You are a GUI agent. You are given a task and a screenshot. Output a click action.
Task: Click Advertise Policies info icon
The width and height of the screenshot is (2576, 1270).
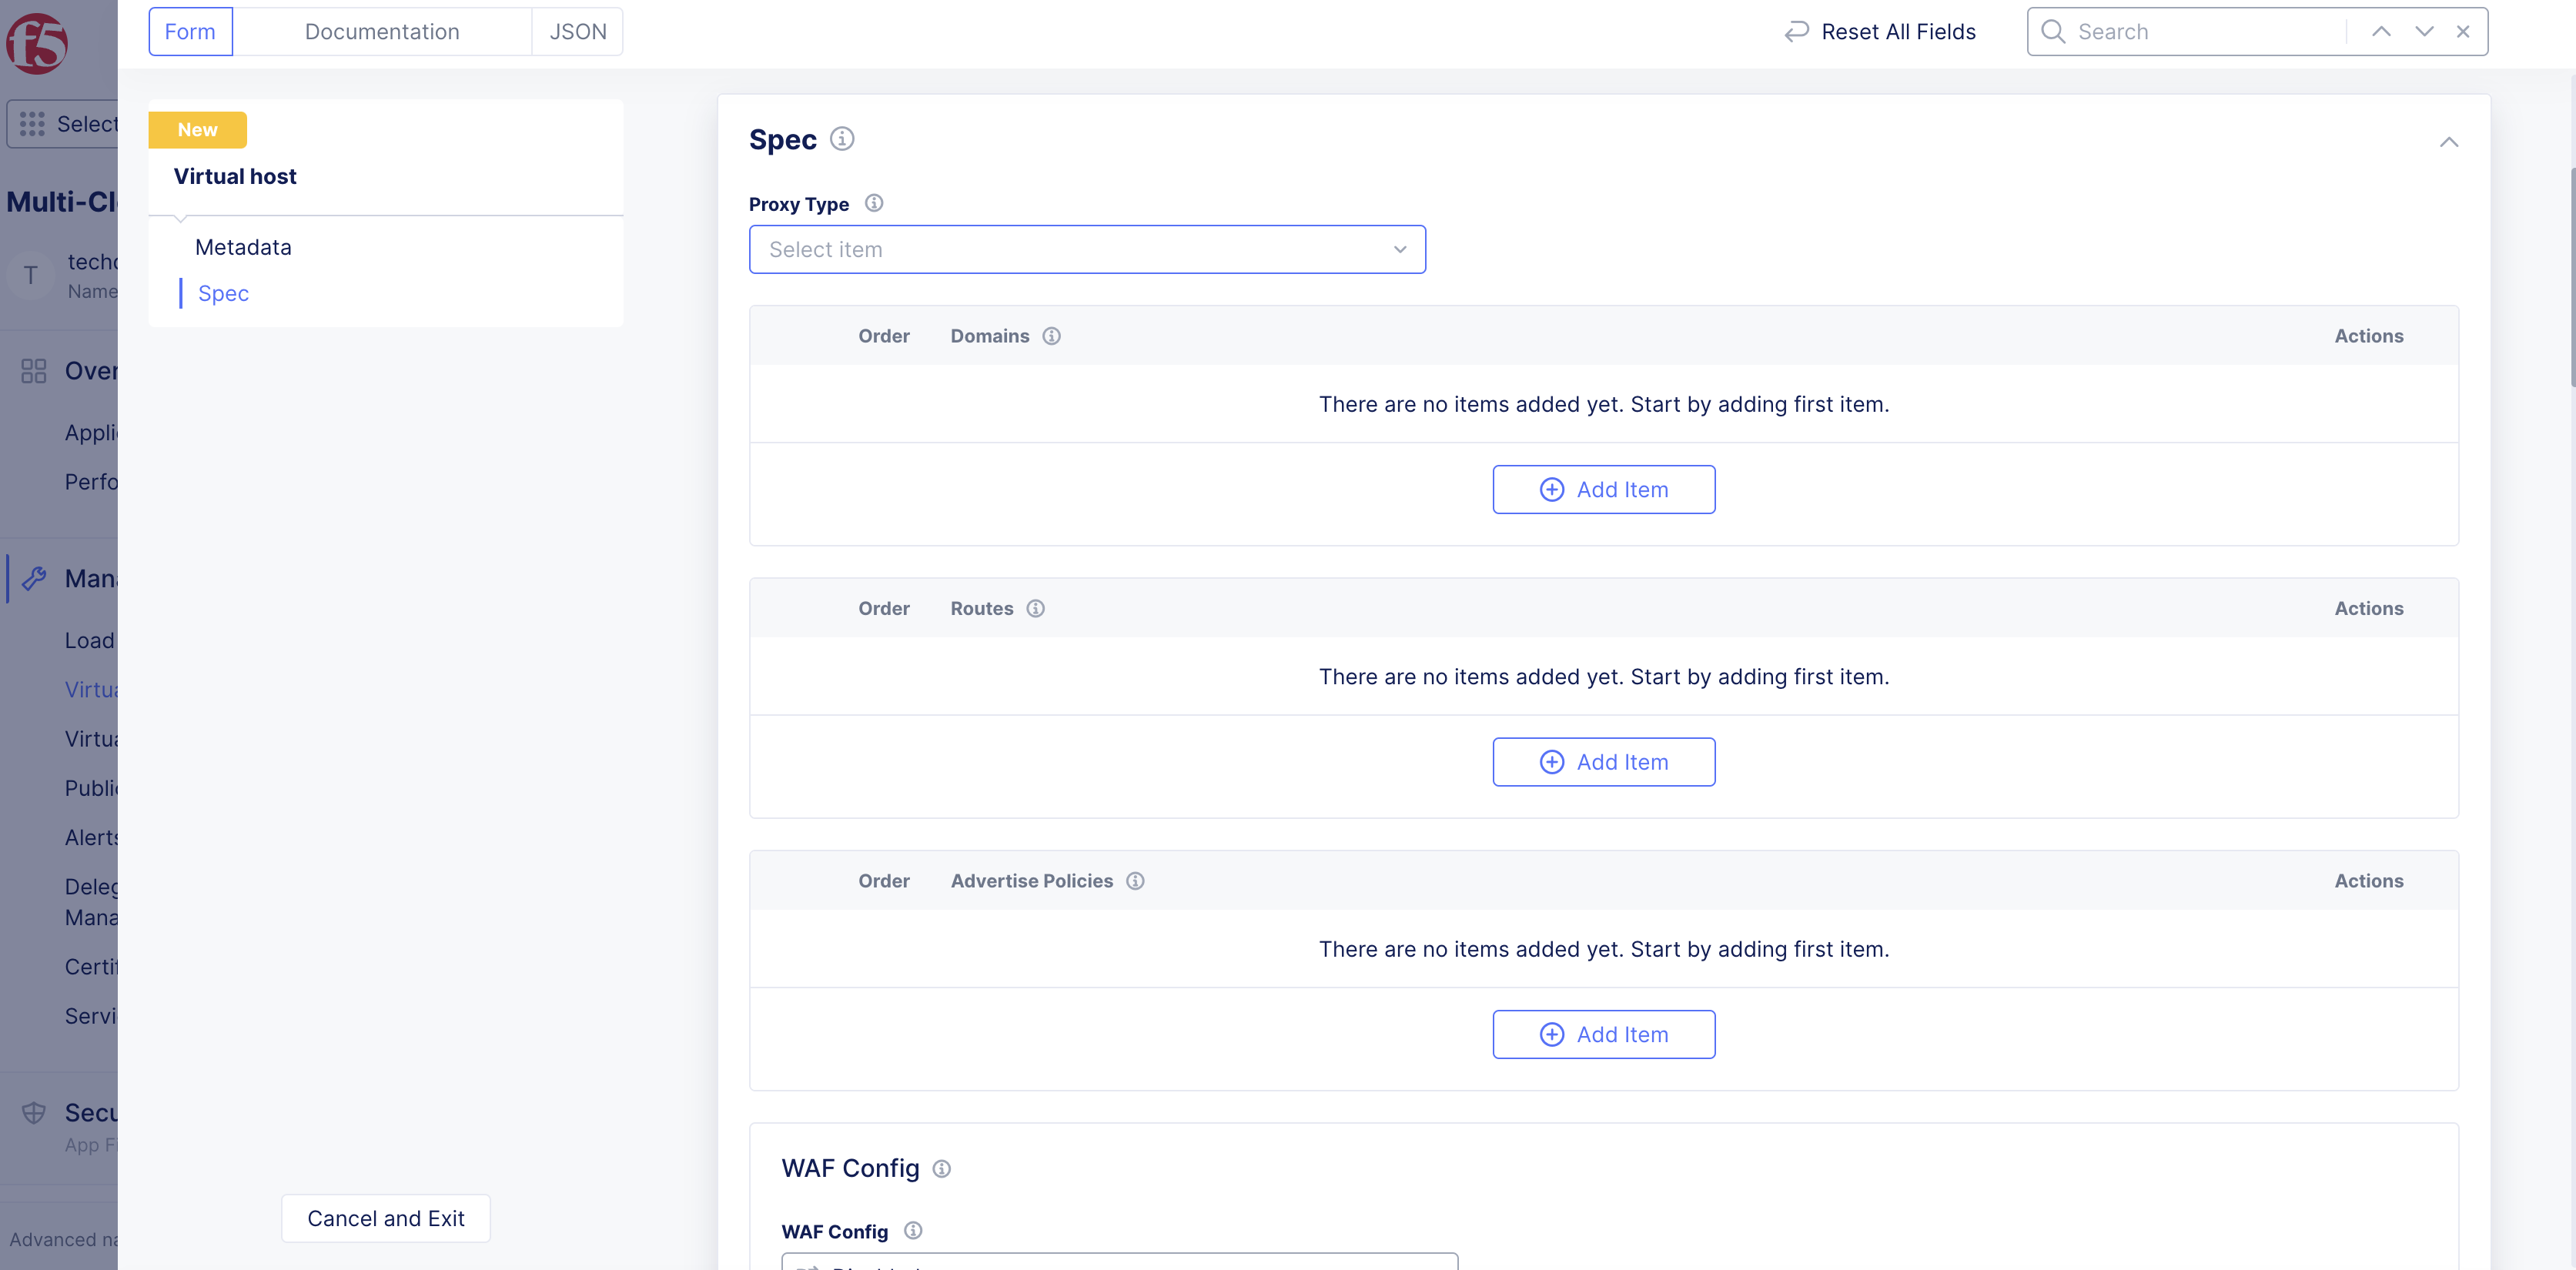pos(1135,881)
